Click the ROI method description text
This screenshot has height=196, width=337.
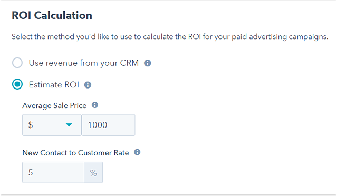point(170,37)
